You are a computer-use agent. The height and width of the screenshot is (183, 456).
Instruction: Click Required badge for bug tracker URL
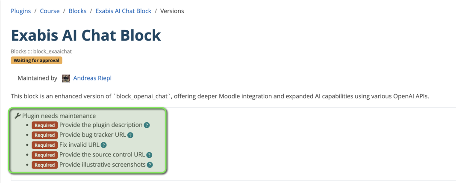[x=45, y=135]
